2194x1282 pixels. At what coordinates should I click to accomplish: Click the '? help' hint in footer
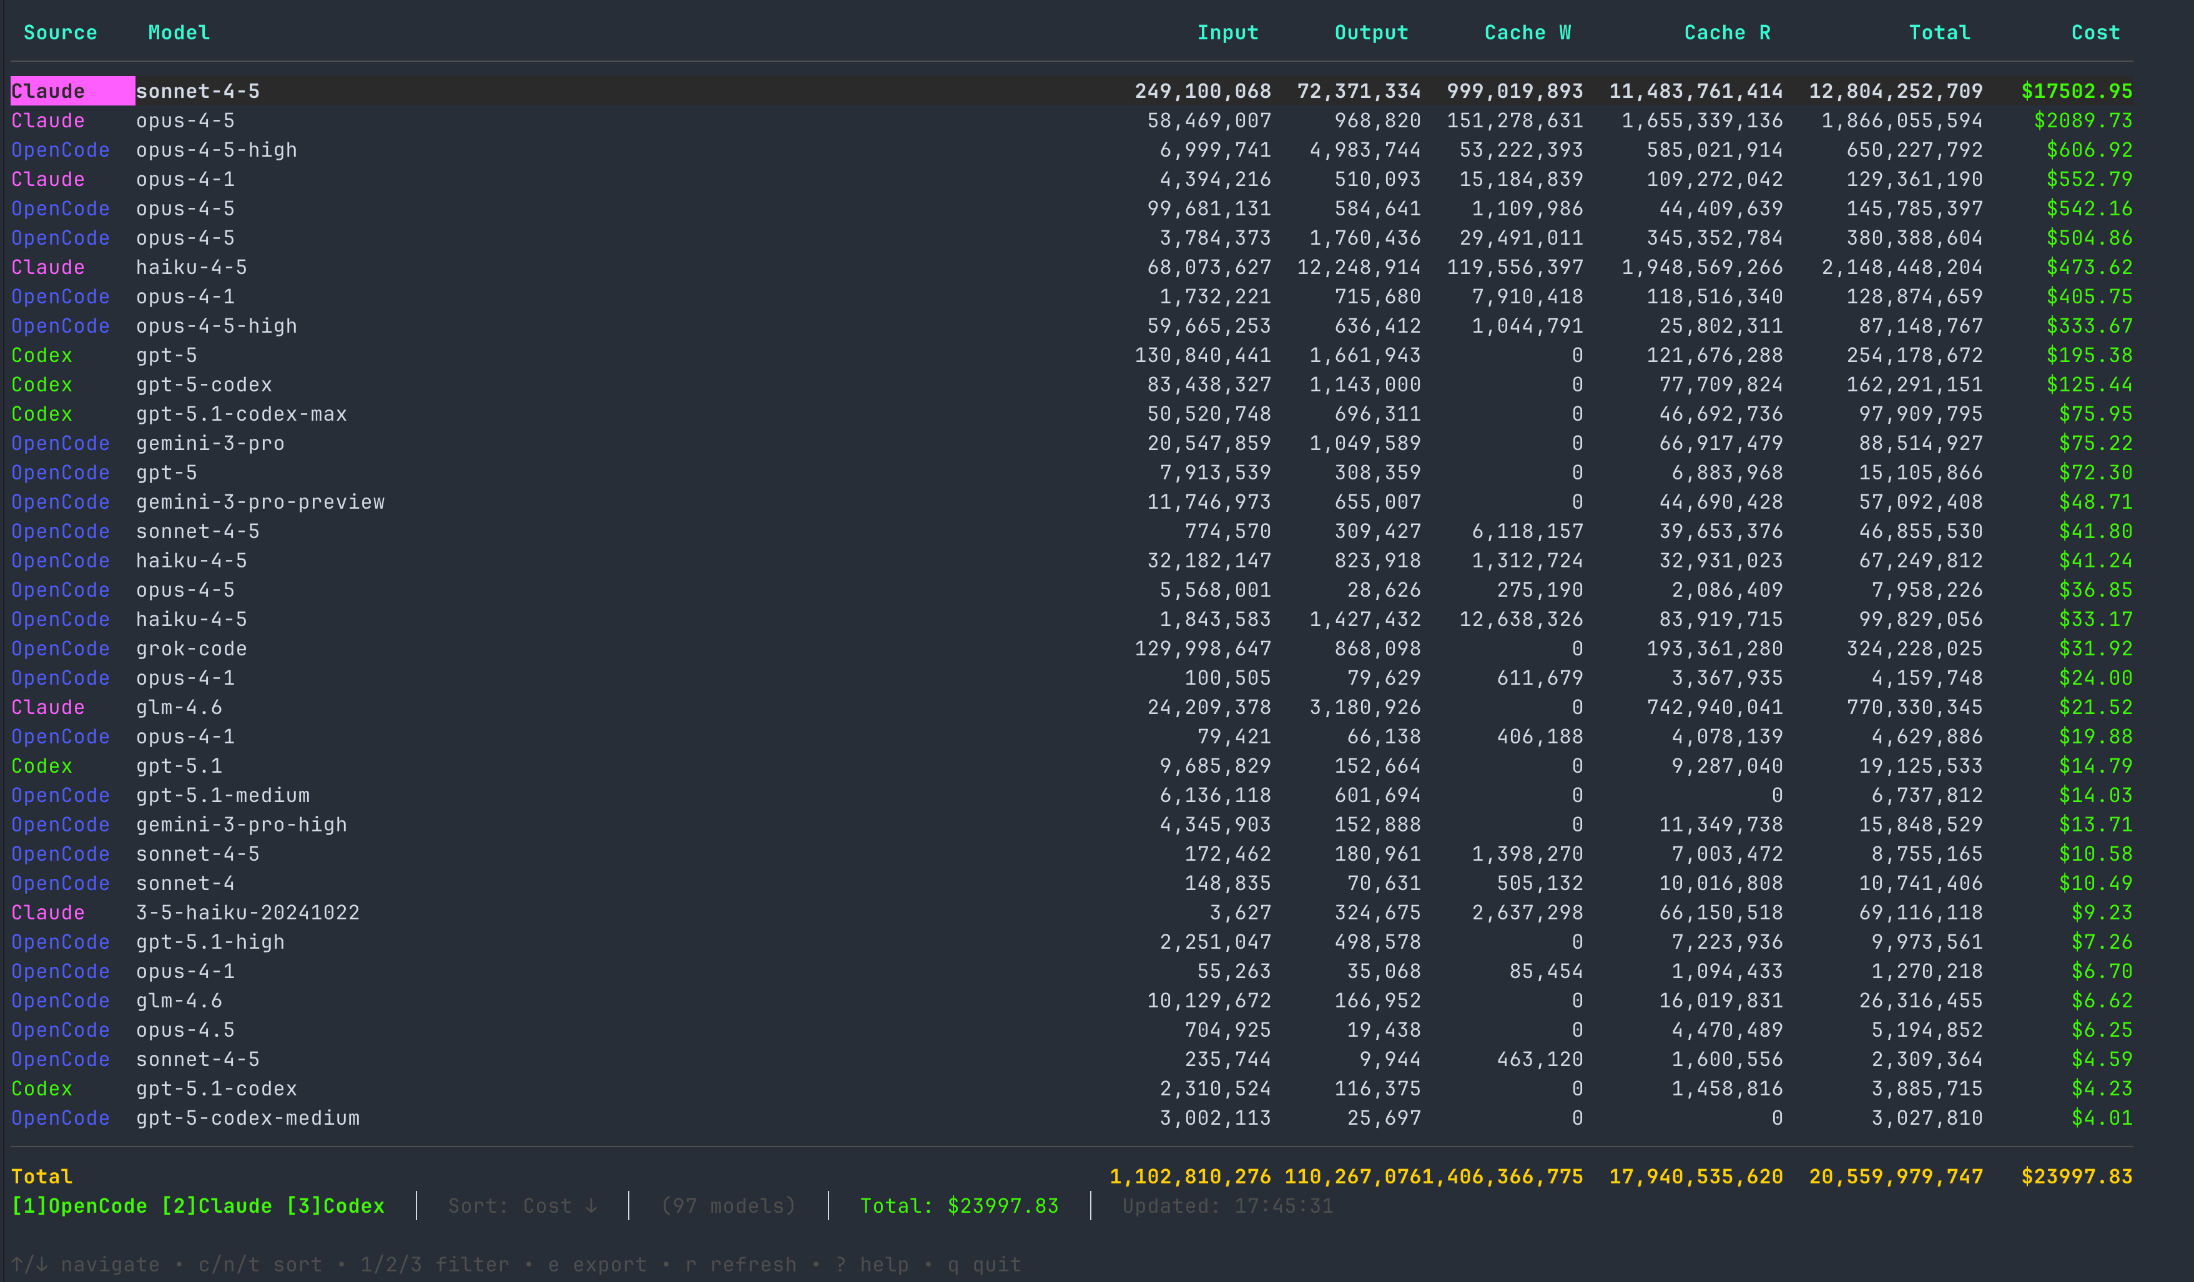[872, 1265]
